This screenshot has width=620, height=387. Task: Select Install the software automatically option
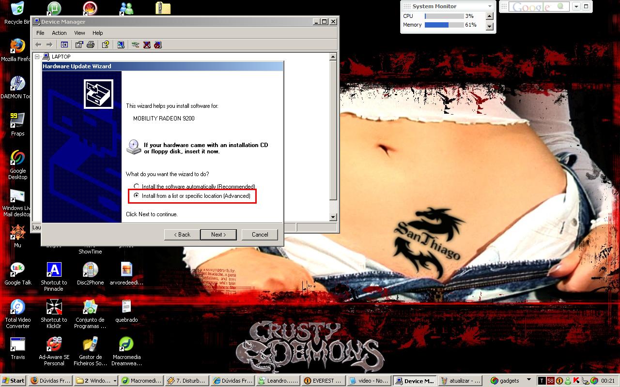tap(194, 186)
